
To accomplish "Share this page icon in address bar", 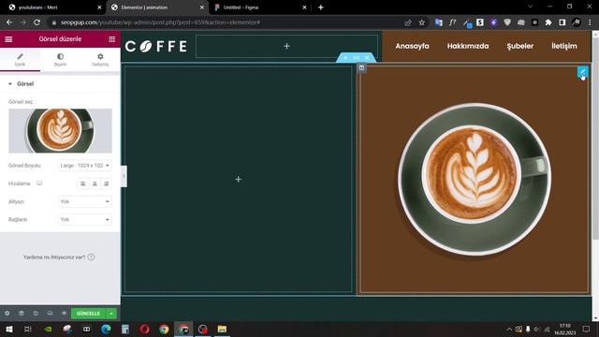I will (x=408, y=22).
